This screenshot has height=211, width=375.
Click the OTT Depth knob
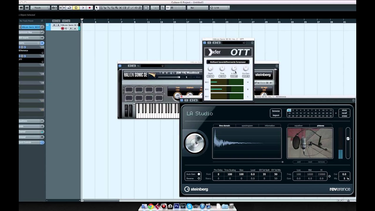(210, 69)
